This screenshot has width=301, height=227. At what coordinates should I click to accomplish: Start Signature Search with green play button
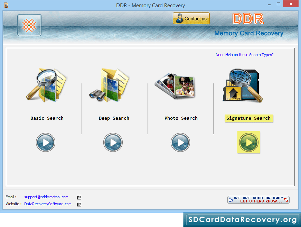point(248,142)
